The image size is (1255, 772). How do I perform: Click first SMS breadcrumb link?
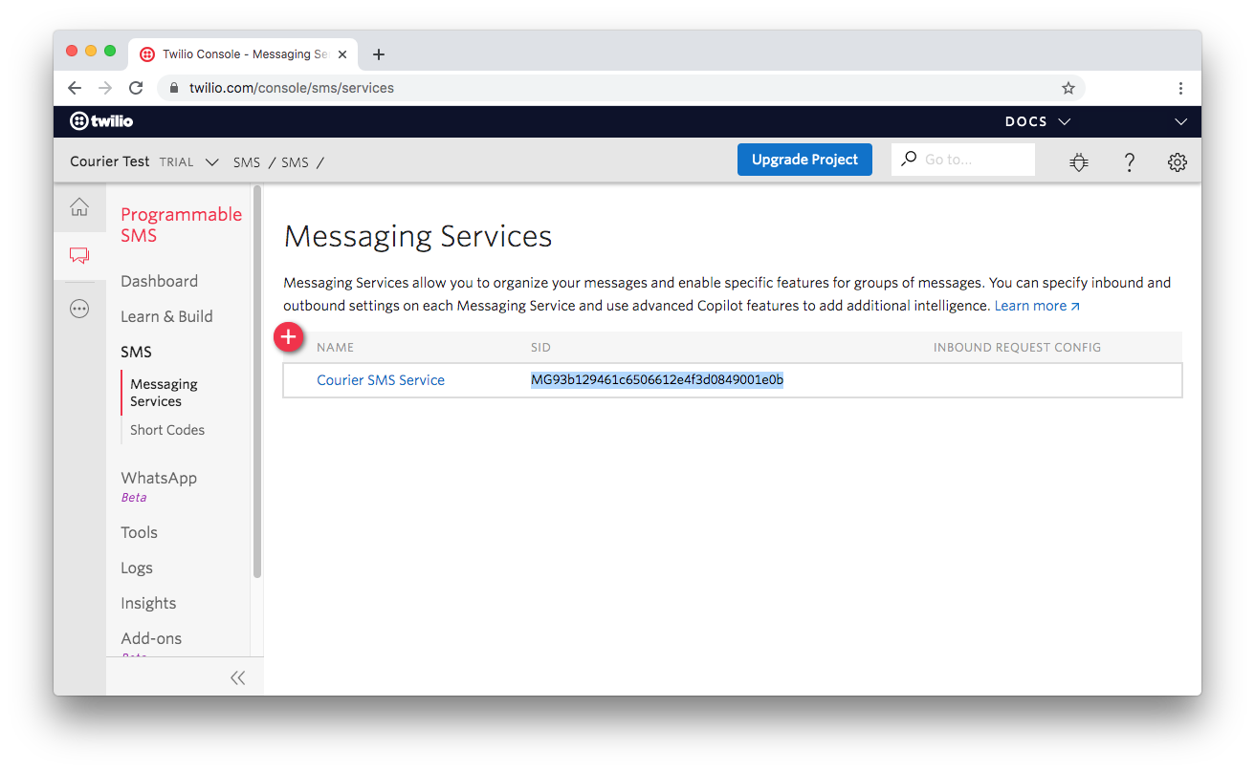tap(247, 162)
